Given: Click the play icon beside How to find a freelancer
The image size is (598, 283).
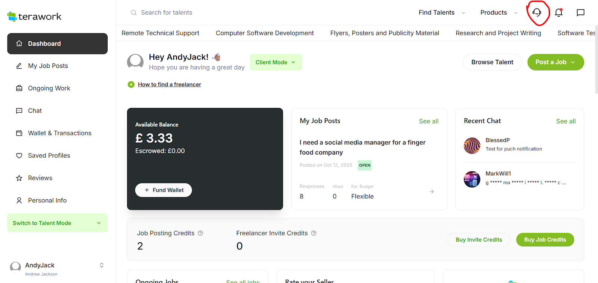Looking at the screenshot, I should 131,85.
